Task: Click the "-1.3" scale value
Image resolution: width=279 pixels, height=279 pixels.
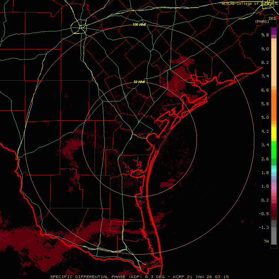Action: point(264,228)
